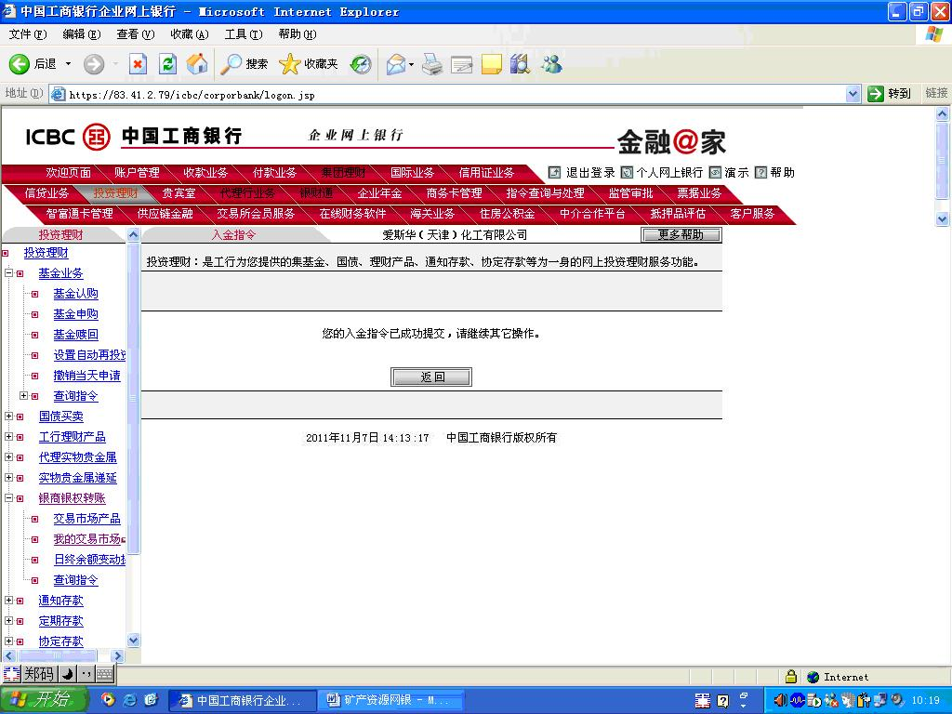The height and width of the screenshot is (714, 952).
Task: Click the main page vertical scrollbar thumb
Action: (943, 161)
